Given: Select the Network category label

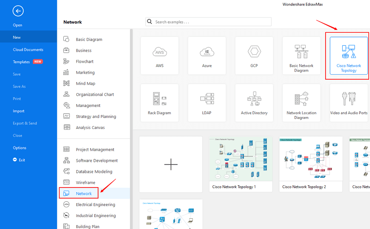Looking at the screenshot, I should (84, 194).
